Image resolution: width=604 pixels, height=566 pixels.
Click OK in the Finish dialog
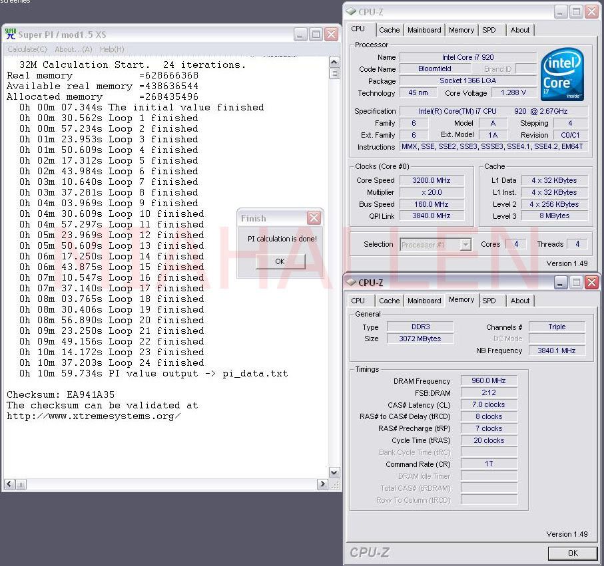coord(280,261)
